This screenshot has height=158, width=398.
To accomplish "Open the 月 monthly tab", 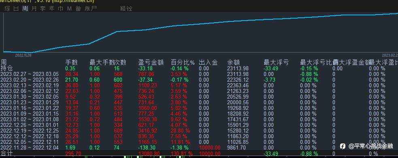I will [x=34, y=8].
